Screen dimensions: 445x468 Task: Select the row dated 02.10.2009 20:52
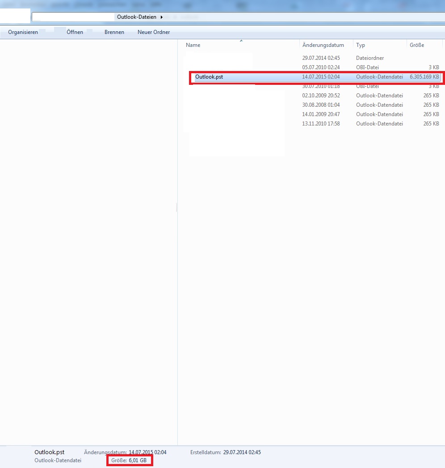(x=313, y=96)
